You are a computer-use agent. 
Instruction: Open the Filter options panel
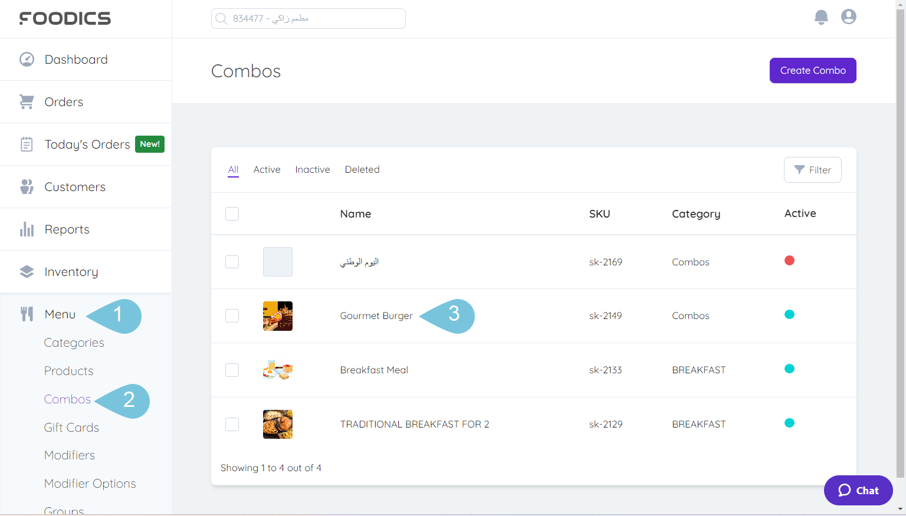click(813, 170)
